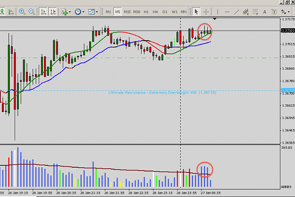Select the candlestick chart type icon

tap(2, 12)
